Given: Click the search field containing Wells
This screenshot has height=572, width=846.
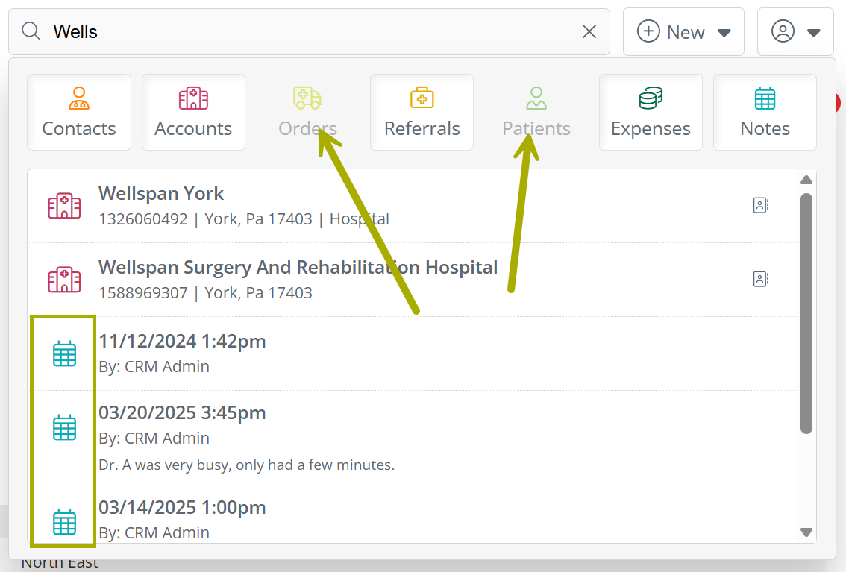Looking at the screenshot, I should [x=309, y=31].
